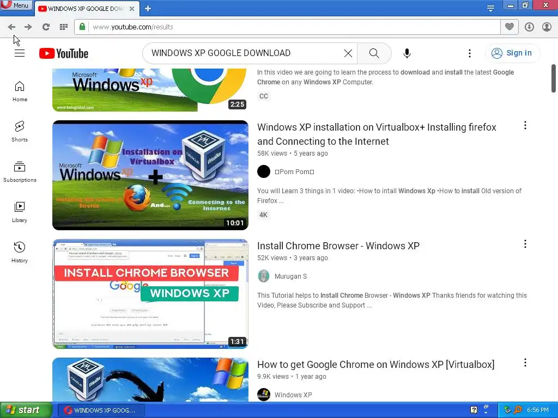Close the YouTube browser tab
Image resolution: width=558 pixels, height=418 pixels.
132,9
